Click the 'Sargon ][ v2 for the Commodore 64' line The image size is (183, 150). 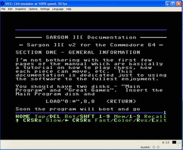point(91,45)
